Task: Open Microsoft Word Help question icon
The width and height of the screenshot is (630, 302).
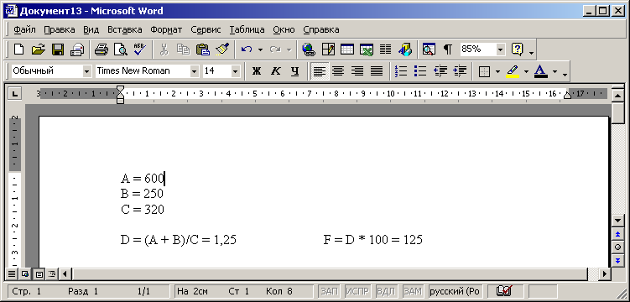Action: click(x=517, y=49)
